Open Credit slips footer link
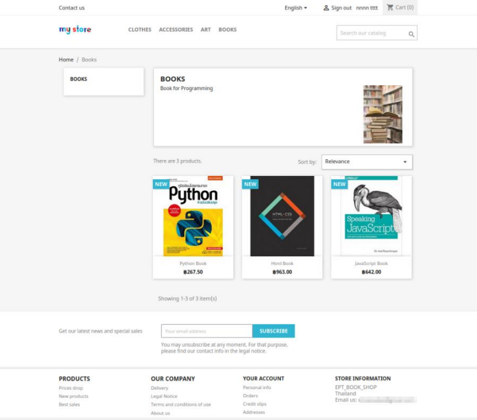Screen dimensions: 477x420 pos(255,403)
